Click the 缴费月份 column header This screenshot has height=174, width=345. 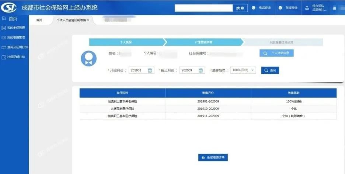click(208, 93)
